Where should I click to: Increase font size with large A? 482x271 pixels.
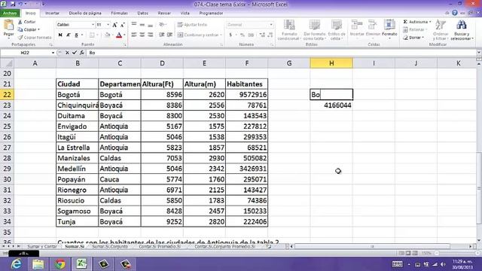click(114, 25)
